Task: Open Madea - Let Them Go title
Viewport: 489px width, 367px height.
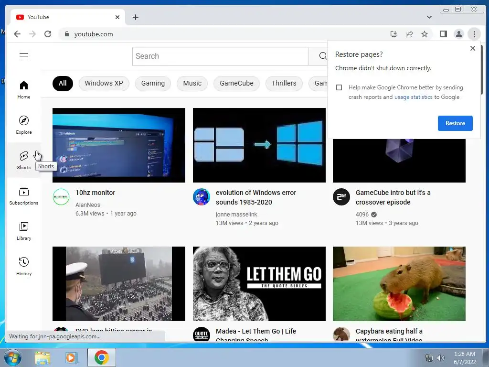Action: [256, 335]
